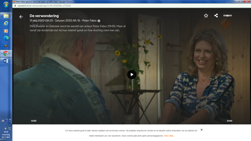Screen dimensions: 251x141
Task: Open the Windows Start menu orb
Action: click(6, 4)
